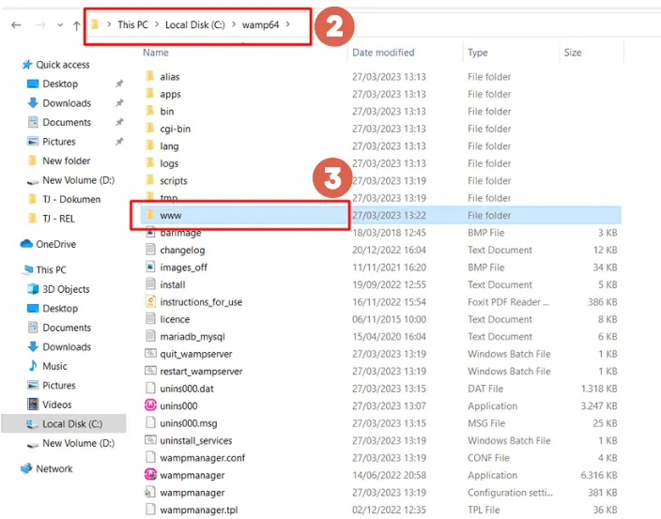Select the restart_wampserver batch file icon
661x519 pixels.
[150, 371]
